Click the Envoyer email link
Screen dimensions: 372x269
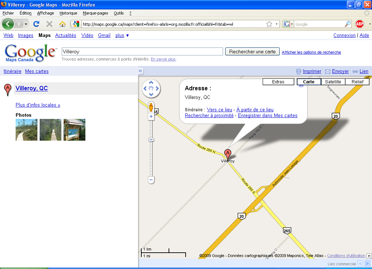pos(340,71)
